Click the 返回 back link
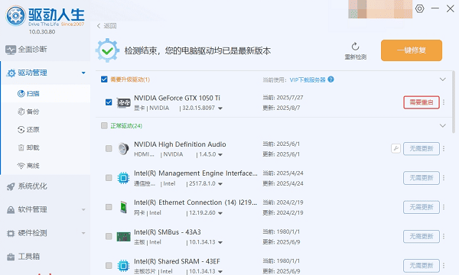459x275 pixels. (x=107, y=26)
